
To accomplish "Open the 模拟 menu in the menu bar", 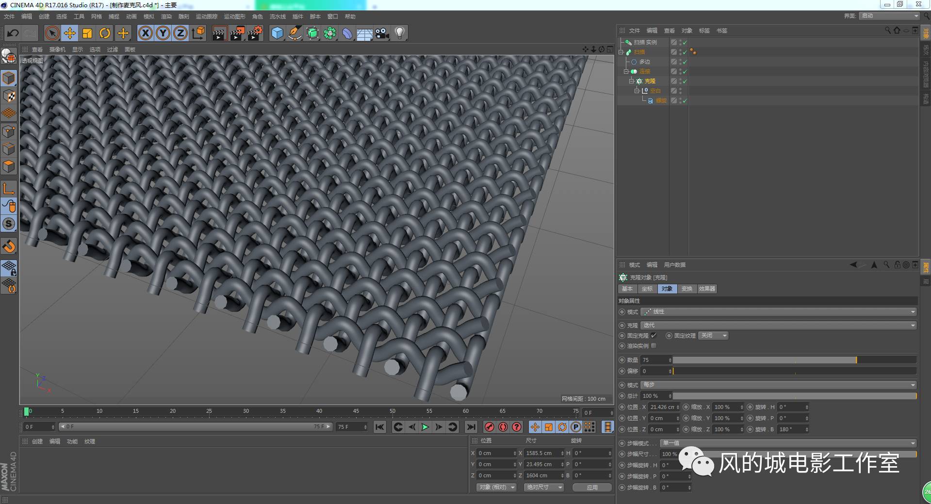I will [x=148, y=16].
